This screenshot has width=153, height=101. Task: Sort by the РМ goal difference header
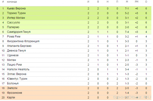[x=137, y=2]
